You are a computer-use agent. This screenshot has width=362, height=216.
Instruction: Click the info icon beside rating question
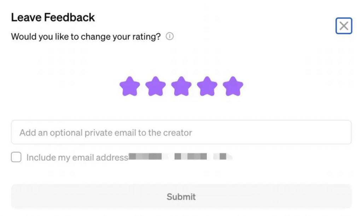coord(169,36)
